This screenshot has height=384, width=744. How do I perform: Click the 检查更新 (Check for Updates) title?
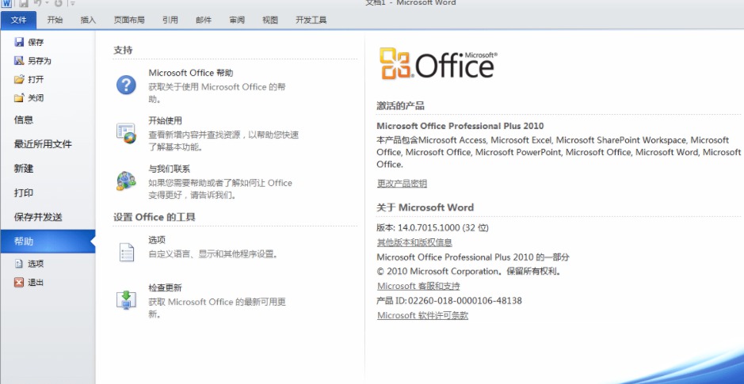coord(165,287)
